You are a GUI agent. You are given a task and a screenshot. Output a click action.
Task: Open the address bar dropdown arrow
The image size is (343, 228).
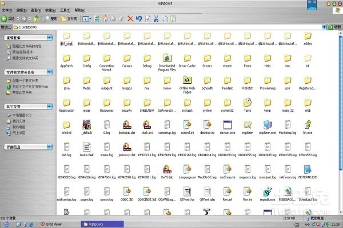tap(324, 27)
